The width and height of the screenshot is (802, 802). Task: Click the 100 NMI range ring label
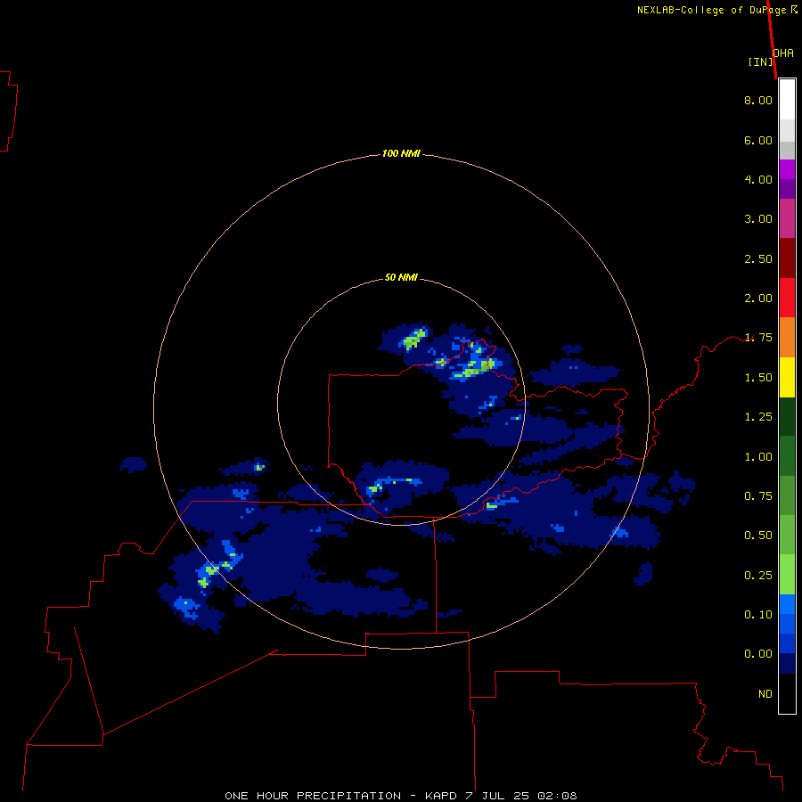point(401,153)
